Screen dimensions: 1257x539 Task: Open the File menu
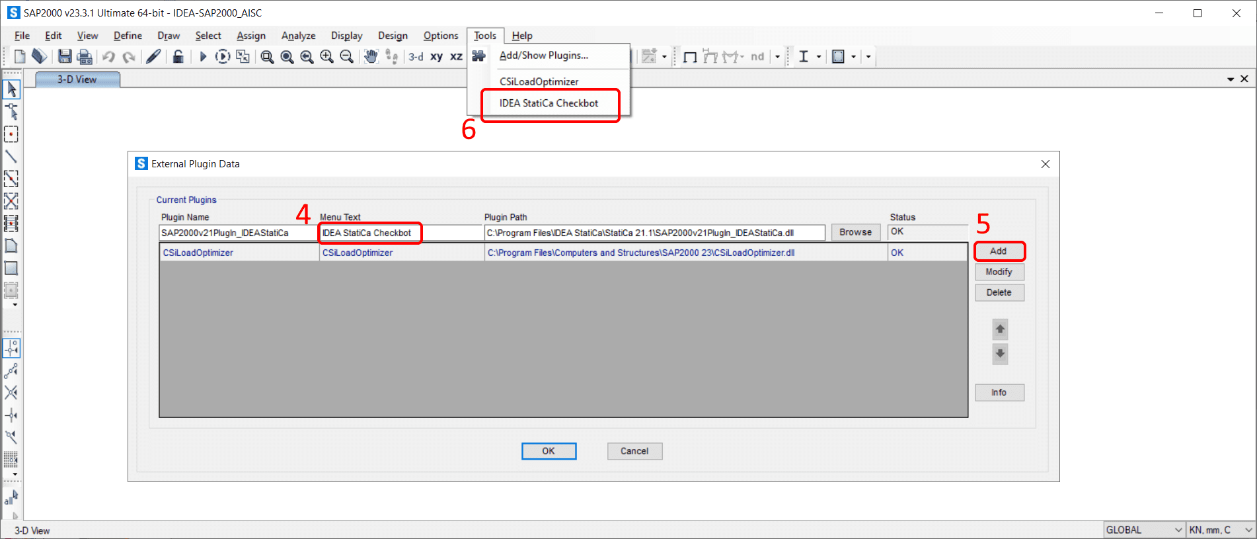tap(22, 36)
